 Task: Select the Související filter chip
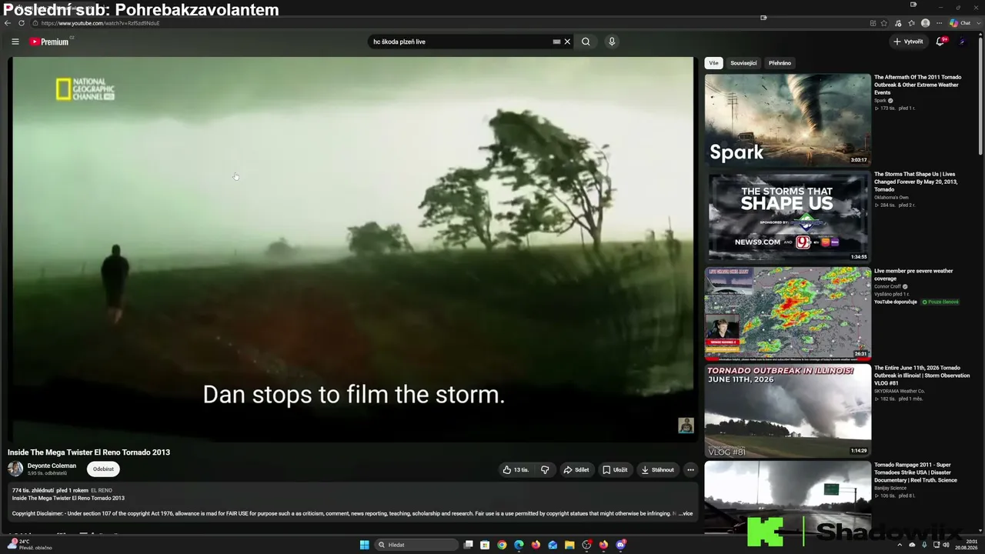[743, 63]
